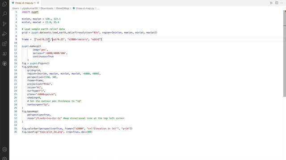The height and width of the screenshot is (160, 286).
Task: Open the Run and Debug view
Action: click(4, 34)
